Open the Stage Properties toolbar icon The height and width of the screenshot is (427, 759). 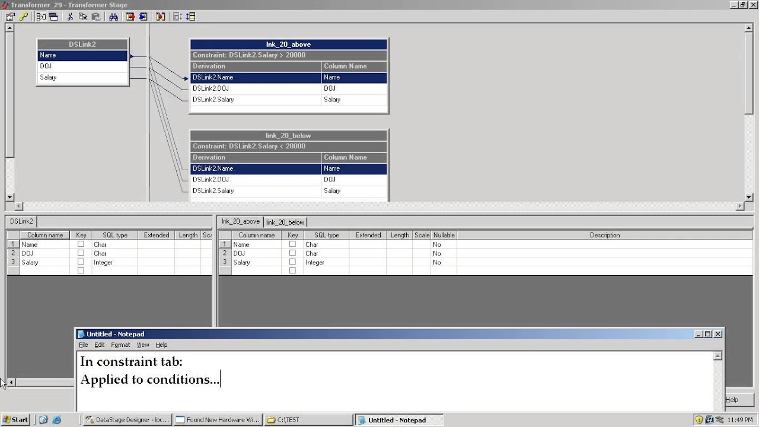coord(11,17)
